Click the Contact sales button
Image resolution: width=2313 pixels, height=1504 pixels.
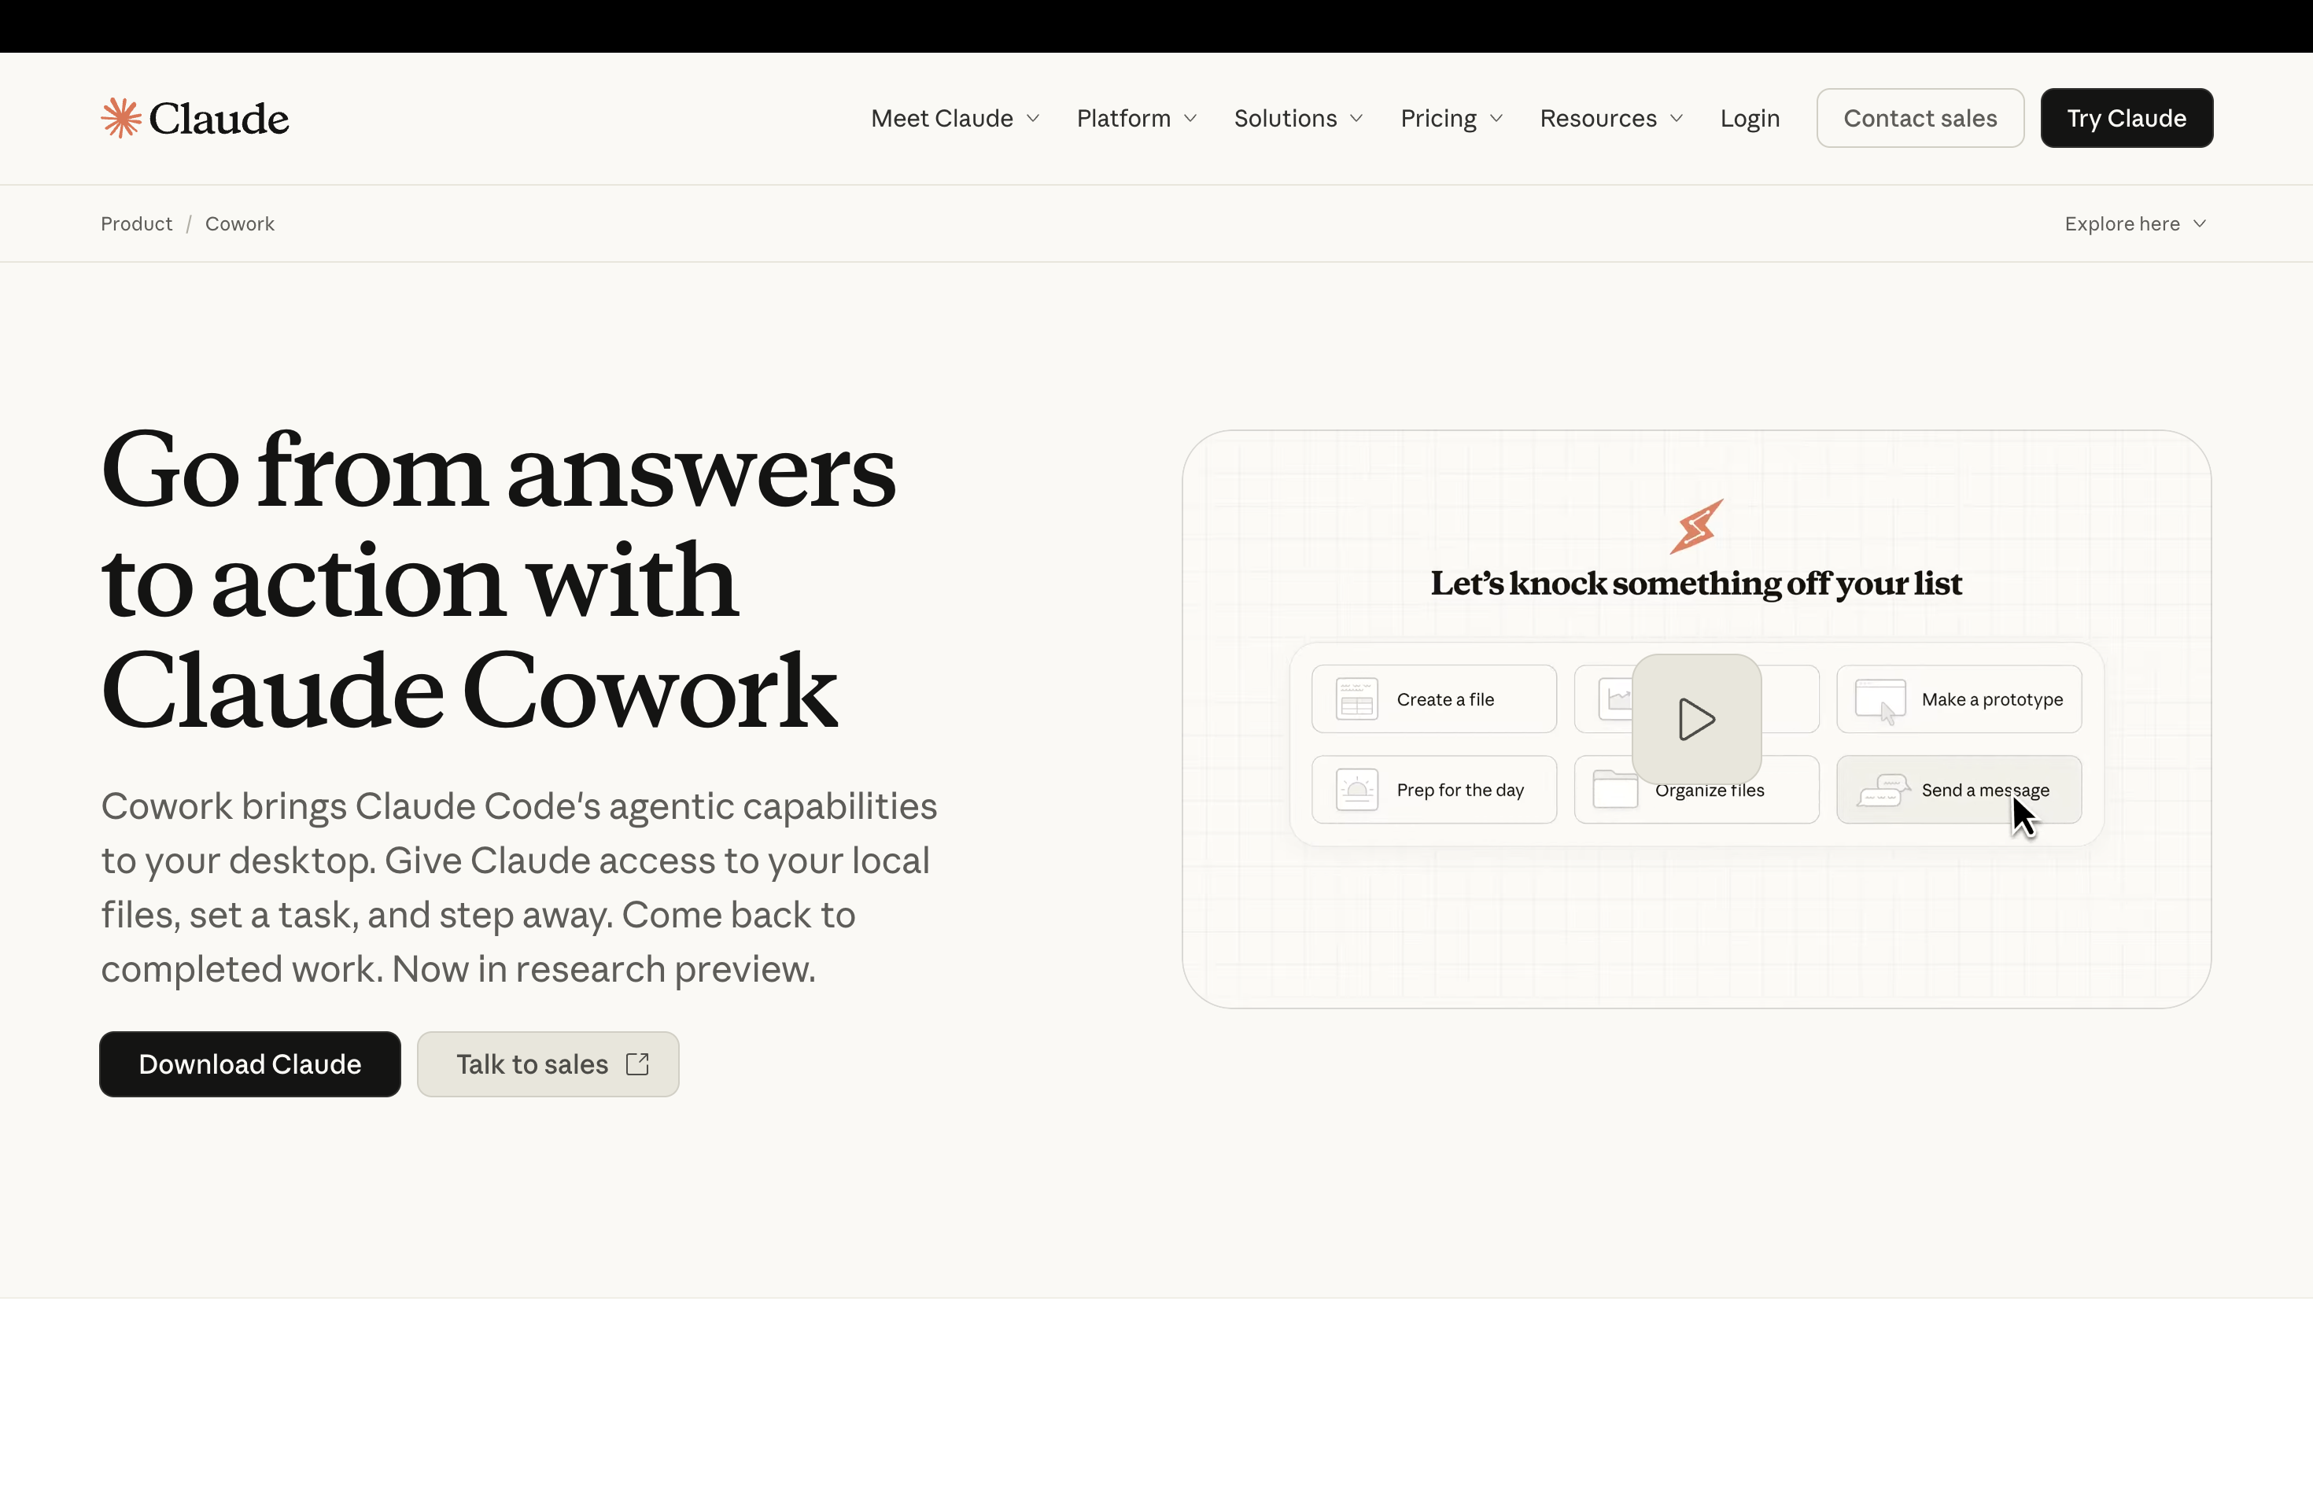1920,119
